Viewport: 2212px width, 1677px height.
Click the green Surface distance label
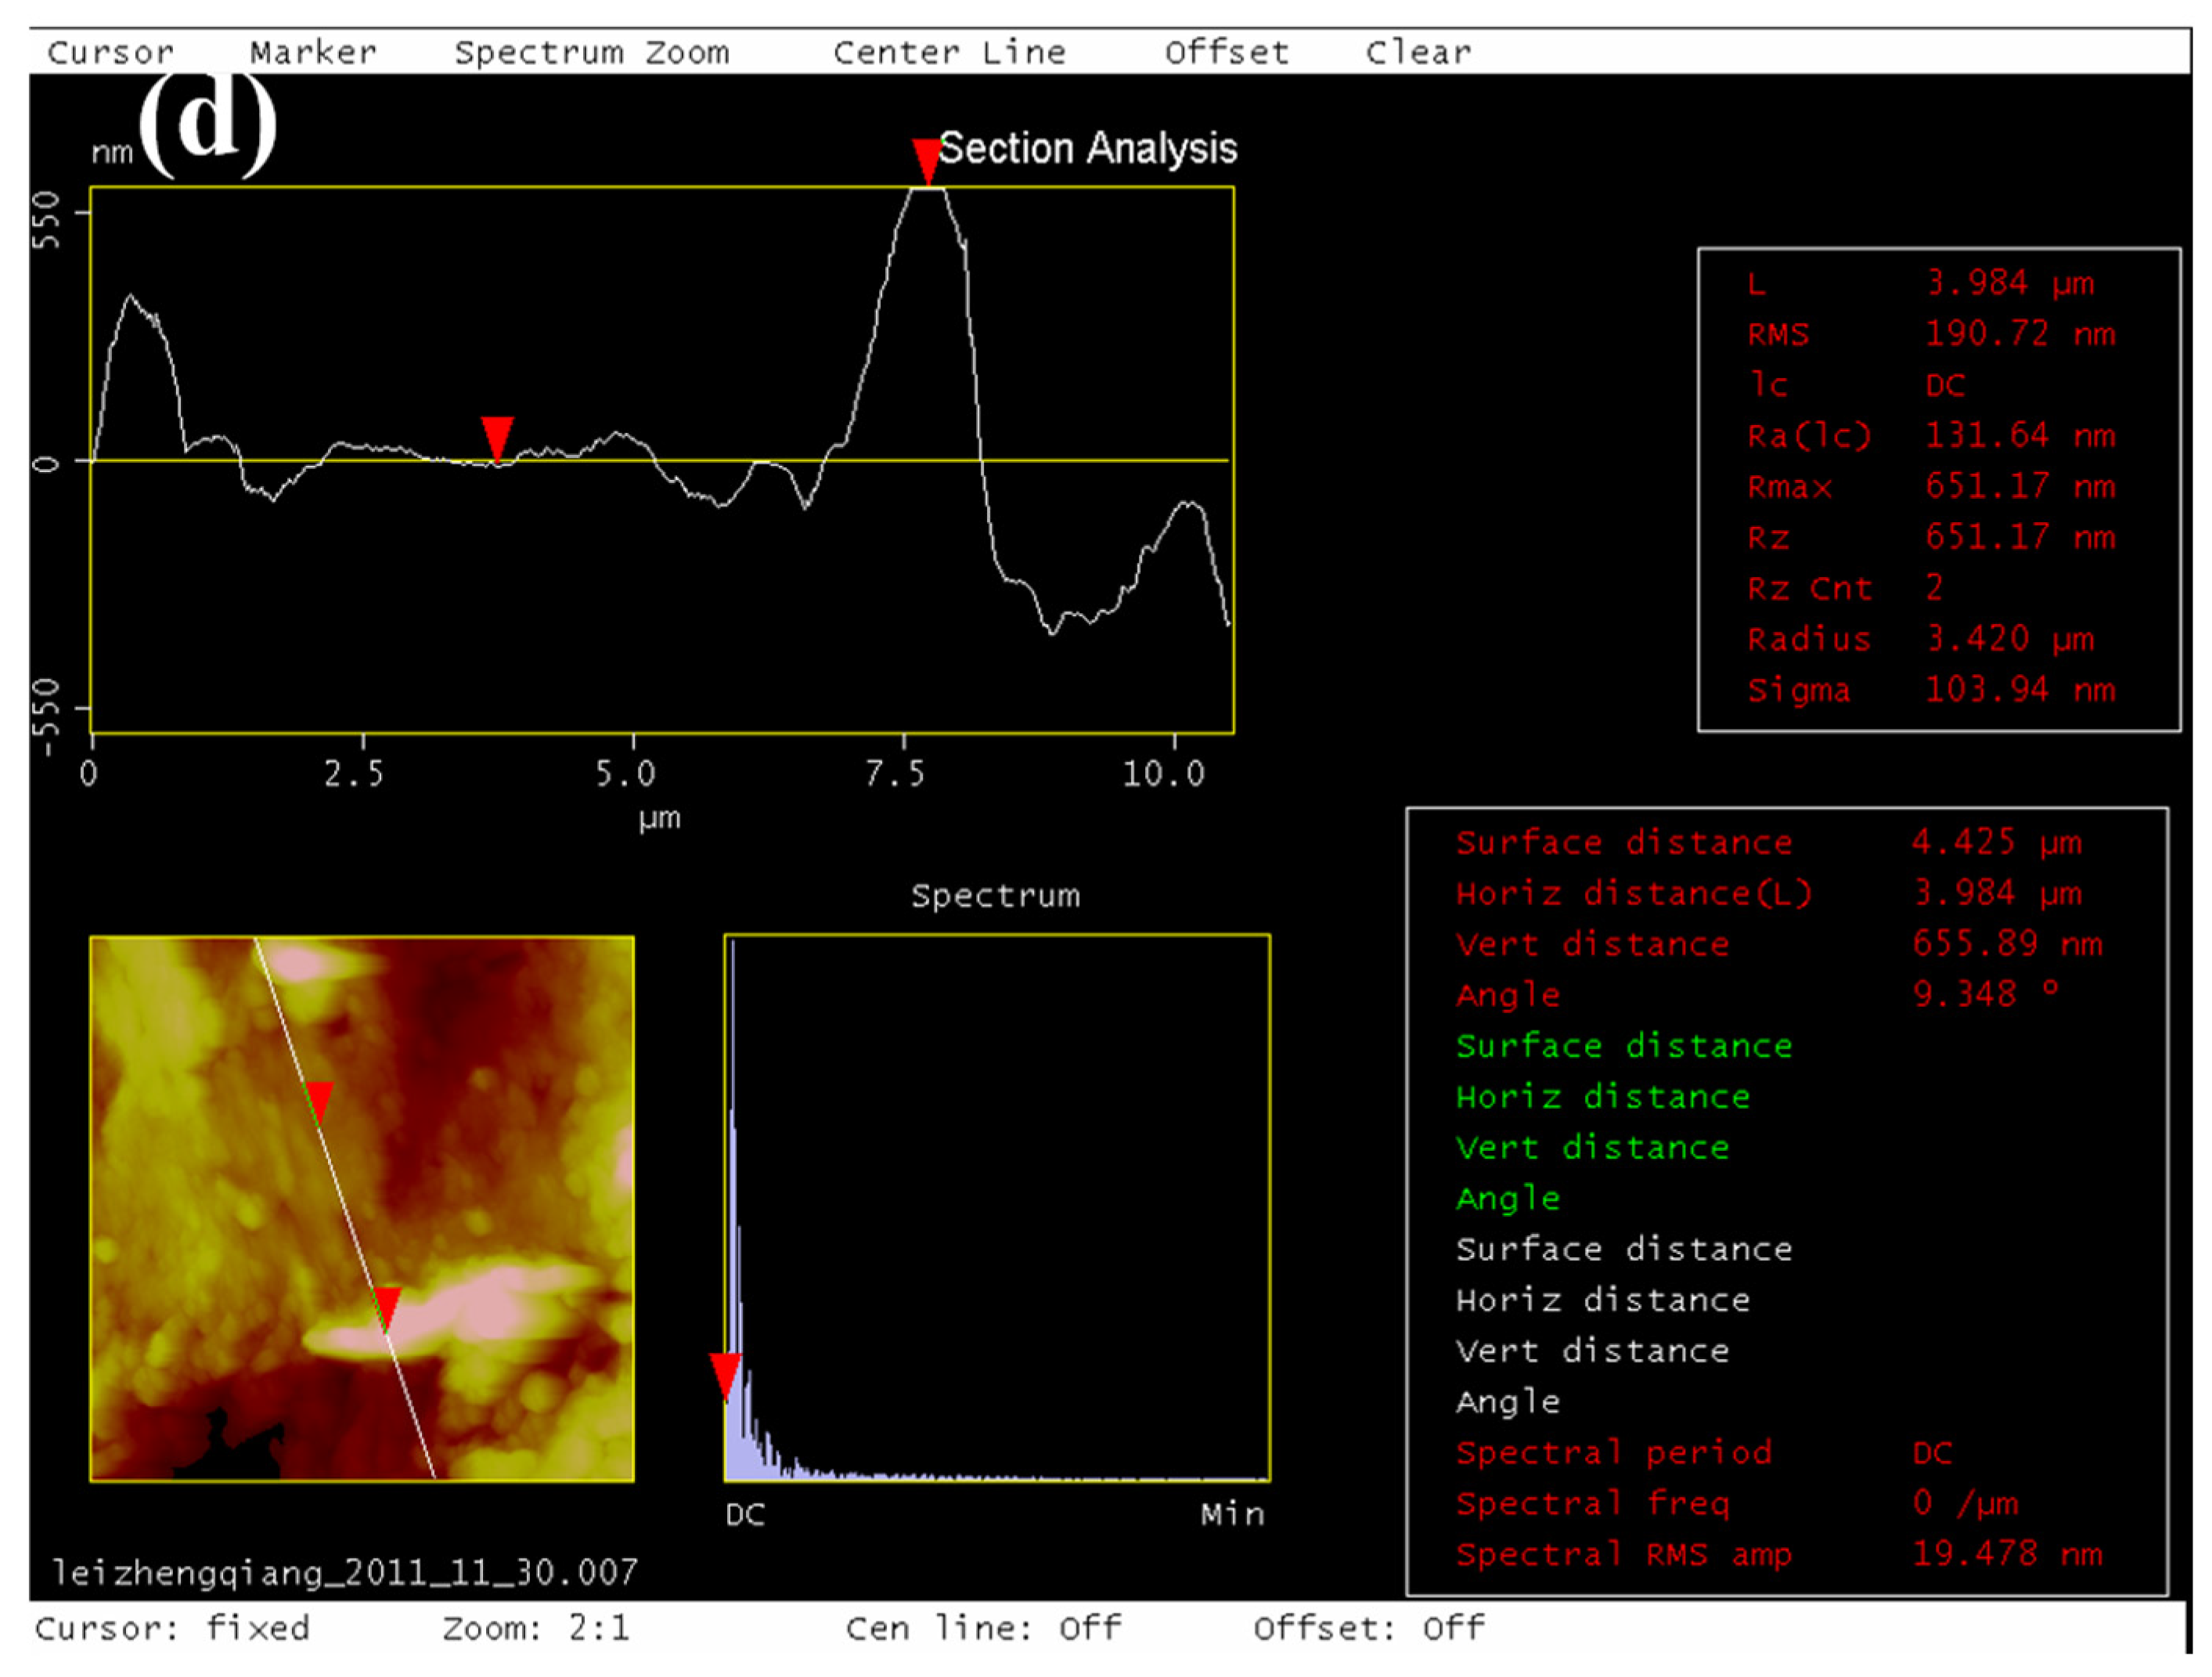point(1623,1046)
